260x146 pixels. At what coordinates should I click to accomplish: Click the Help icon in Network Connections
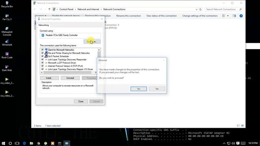pyautogui.click(x=241, y=16)
